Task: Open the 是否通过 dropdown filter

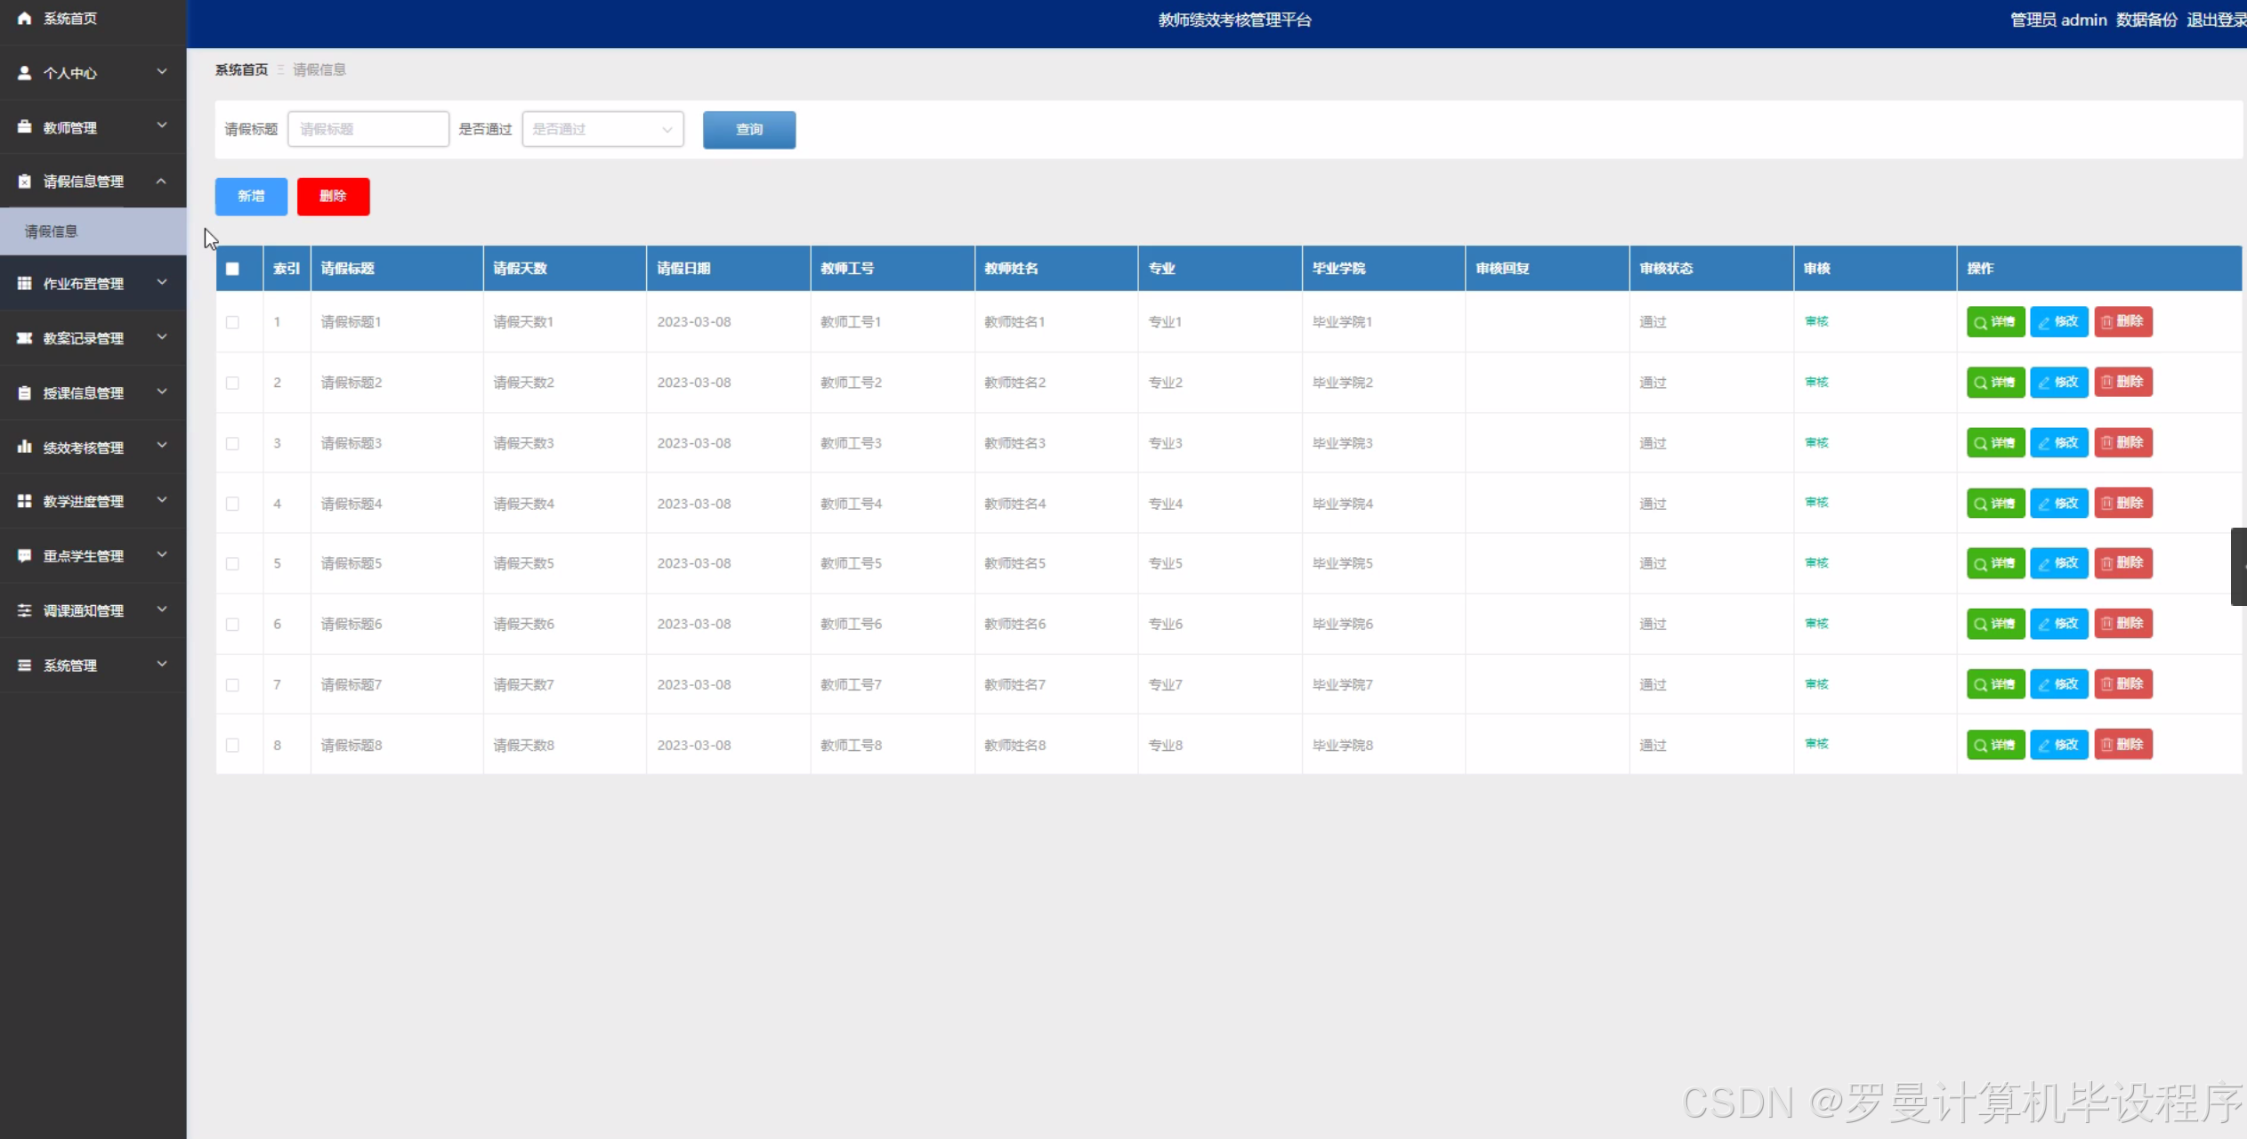Action: pyautogui.click(x=602, y=129)
